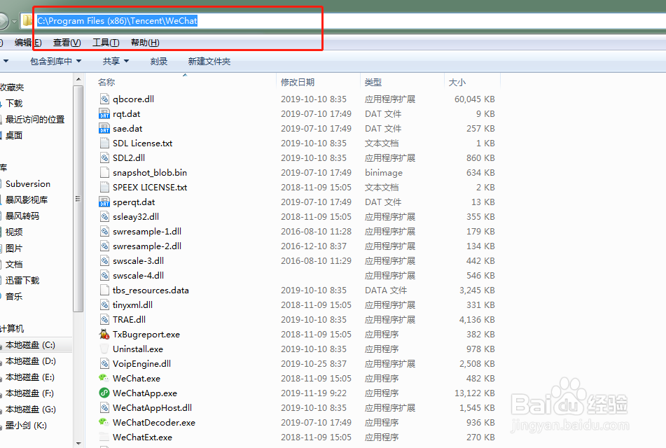The height and width of the screenshot is (448, 666).
Task: Open the 查看(V) menu
Action: pos(67,43)
